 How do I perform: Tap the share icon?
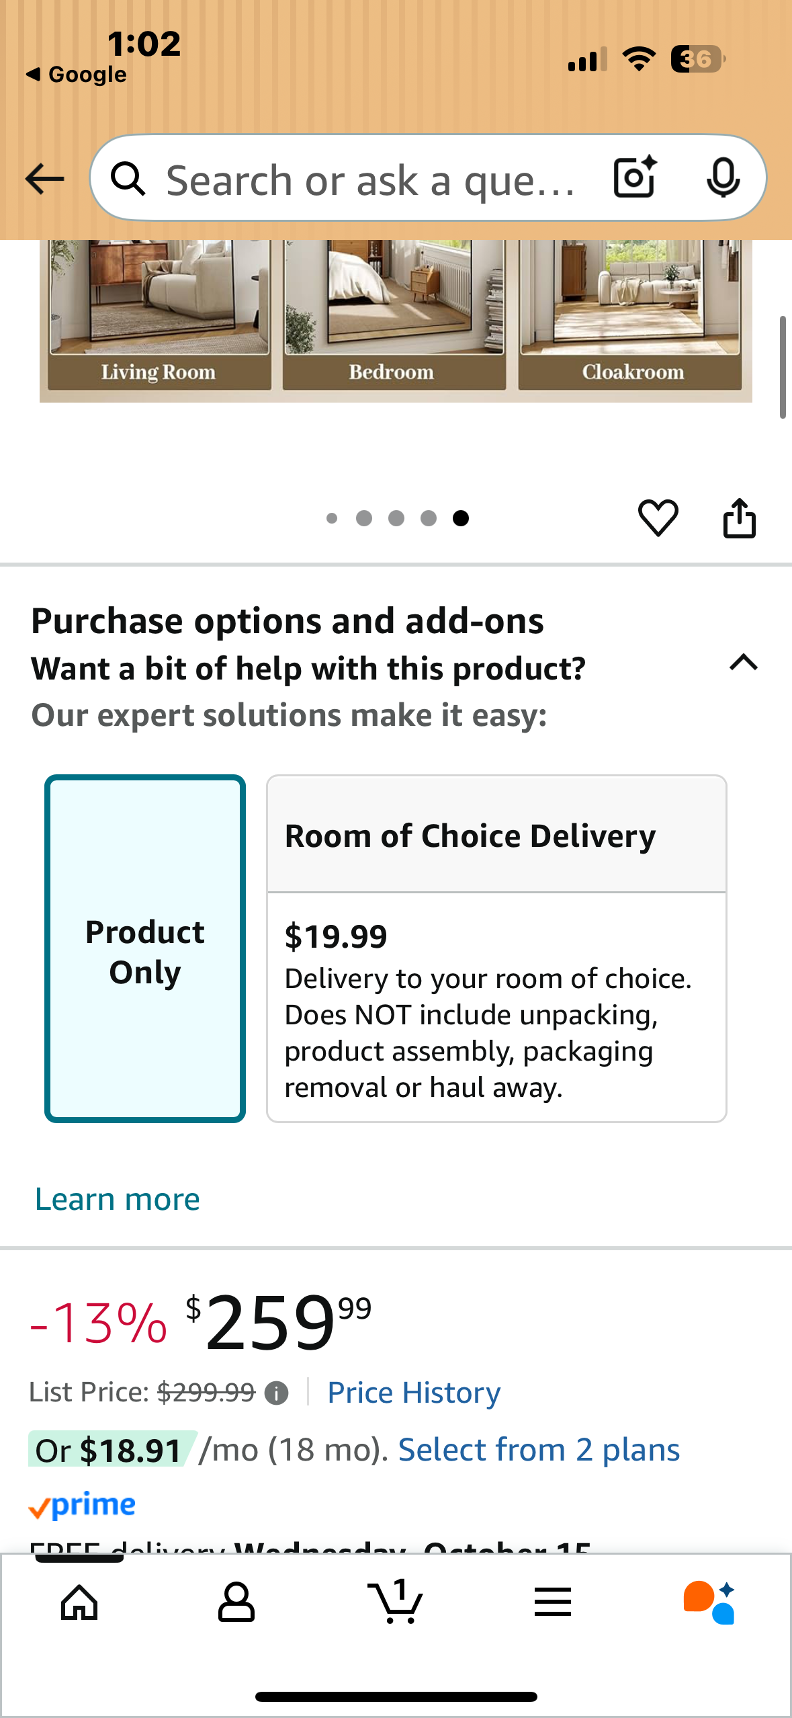[x=739, y=518]
